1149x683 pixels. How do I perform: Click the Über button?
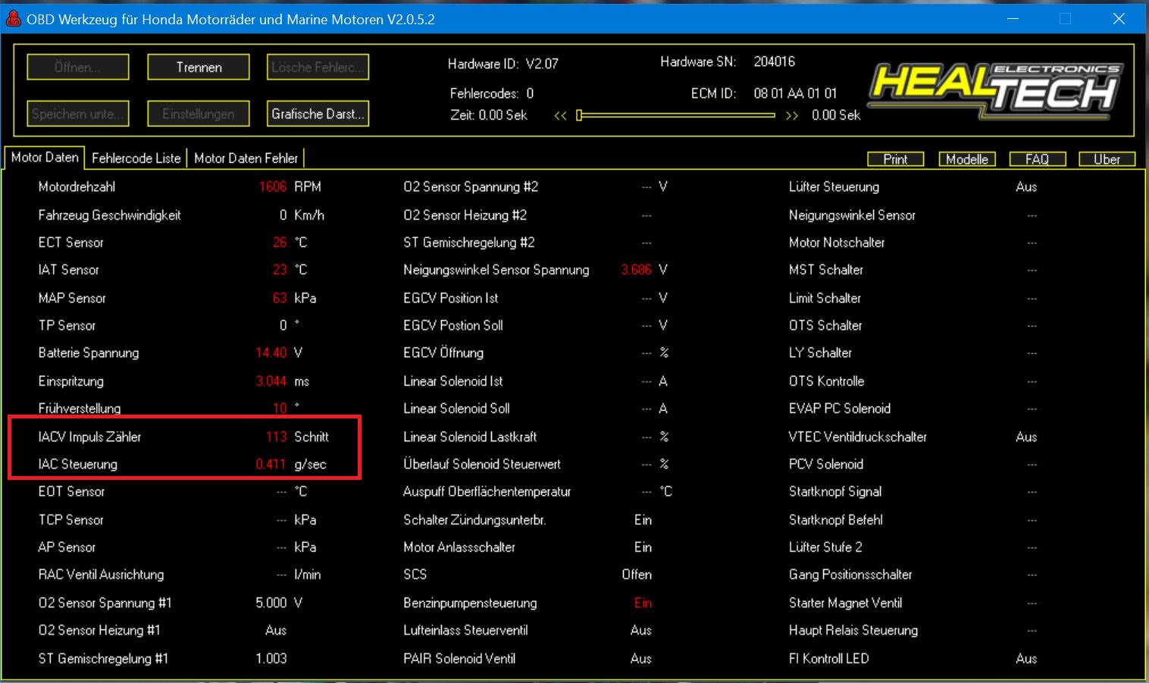pyautogui.click(x=1107, y=159)
